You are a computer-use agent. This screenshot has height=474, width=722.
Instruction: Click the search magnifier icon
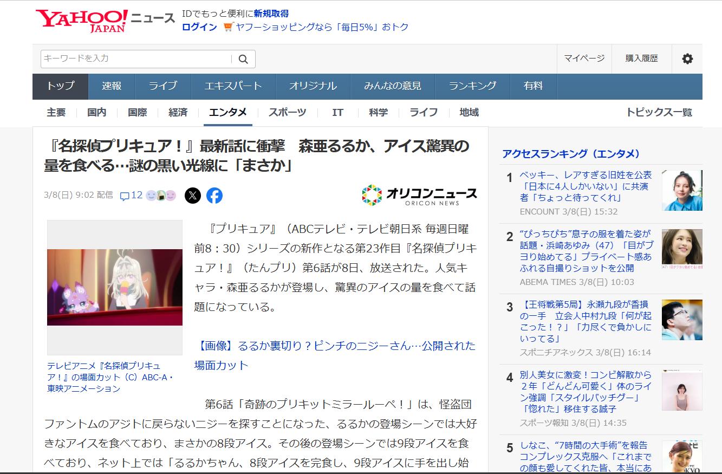[x=243, y=59]
